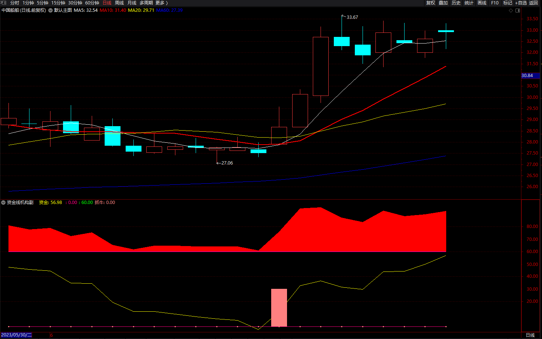Select the 5分钟 period tab
This screenshot has width=542, height=339.
42,3
